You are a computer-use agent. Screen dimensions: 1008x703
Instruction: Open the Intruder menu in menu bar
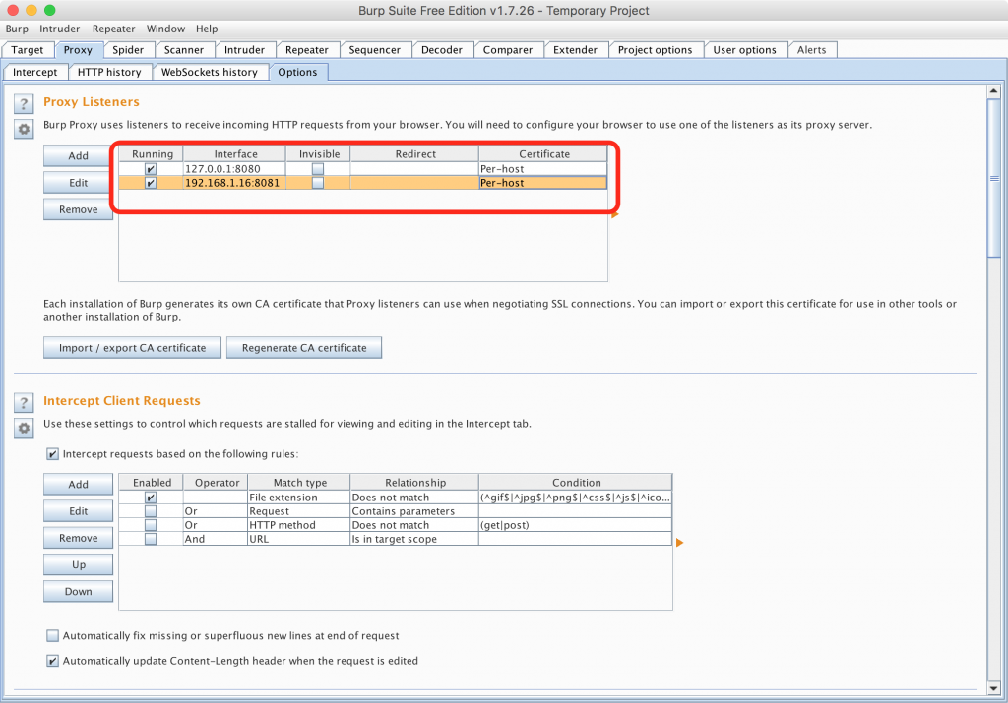pos(60,29)
